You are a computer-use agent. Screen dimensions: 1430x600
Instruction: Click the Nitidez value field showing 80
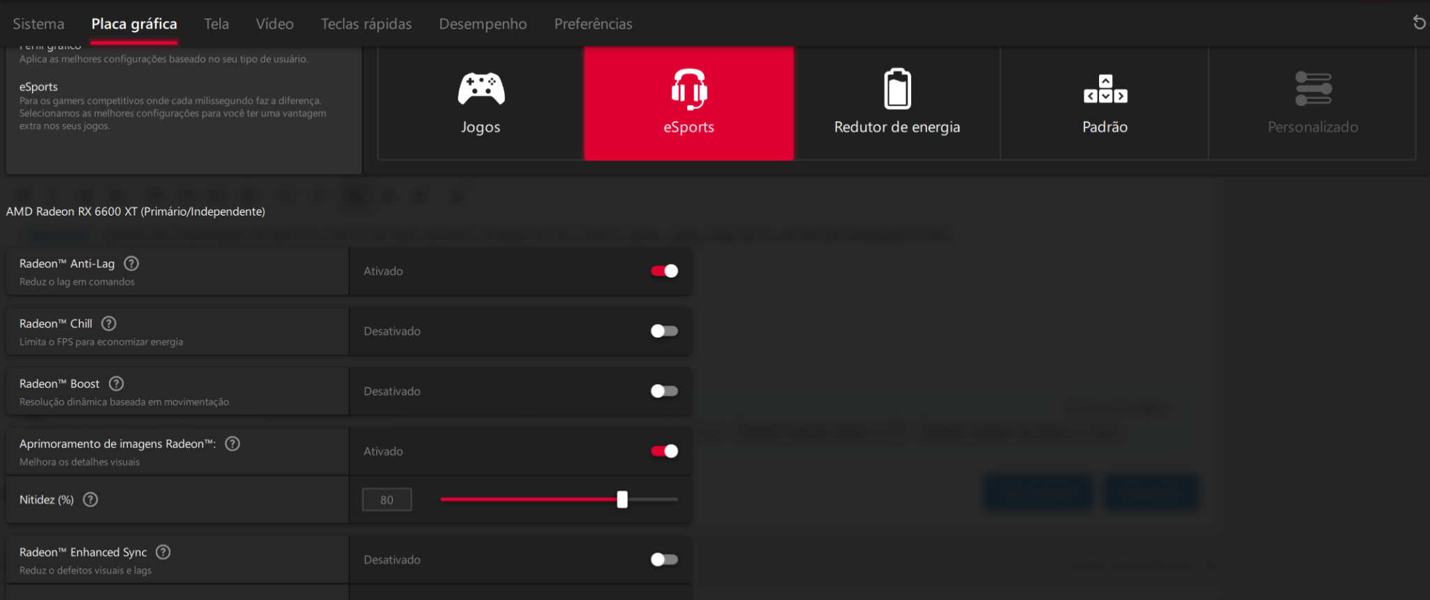coord(387,500)
